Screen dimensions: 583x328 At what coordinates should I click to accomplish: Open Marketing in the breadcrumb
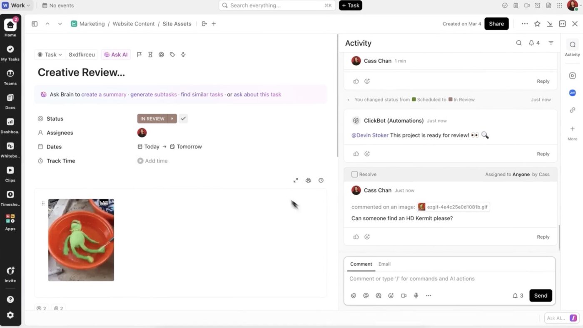pos(92,24)
